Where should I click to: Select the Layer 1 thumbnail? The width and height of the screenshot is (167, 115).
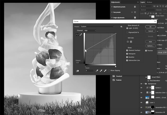[147, 102]
